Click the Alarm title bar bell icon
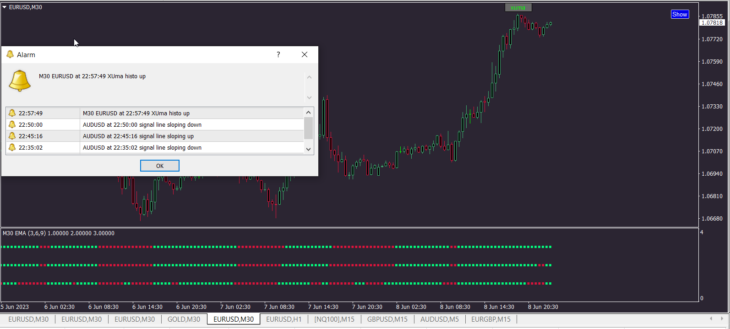The height and width of the screenshot is (329, 730). pyautogui.click(x=10, y=54)
